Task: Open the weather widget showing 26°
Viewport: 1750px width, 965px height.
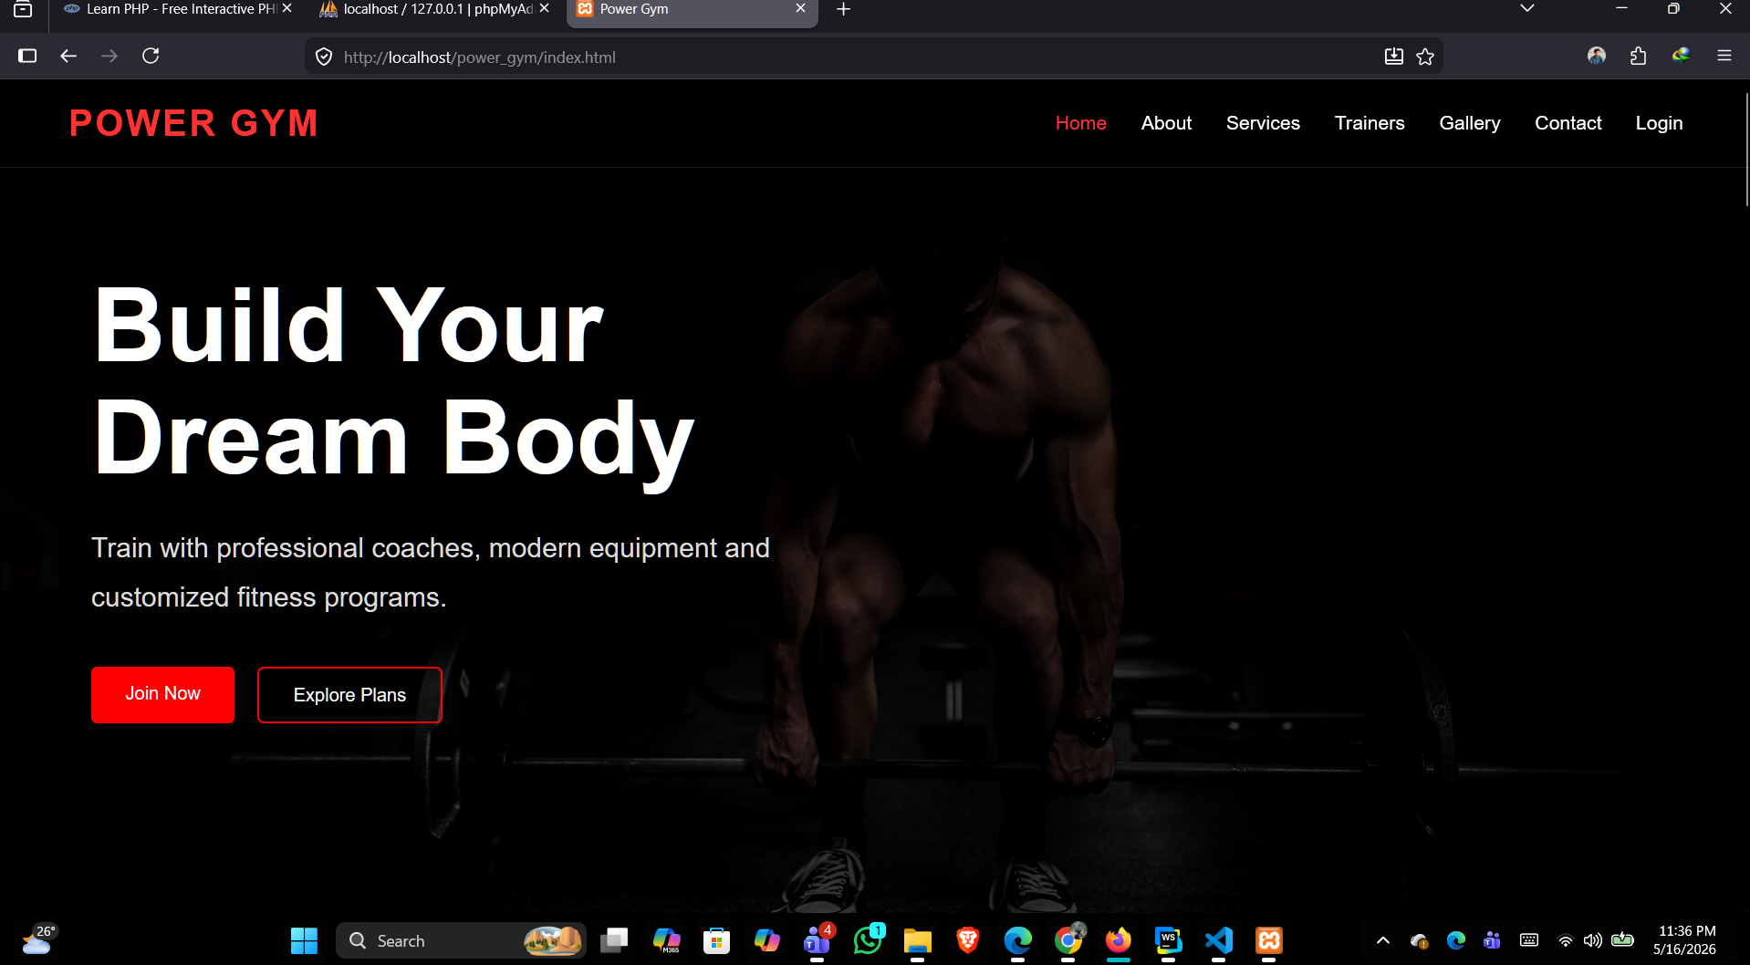Action: pyautogui.click(x=39, y=939)
